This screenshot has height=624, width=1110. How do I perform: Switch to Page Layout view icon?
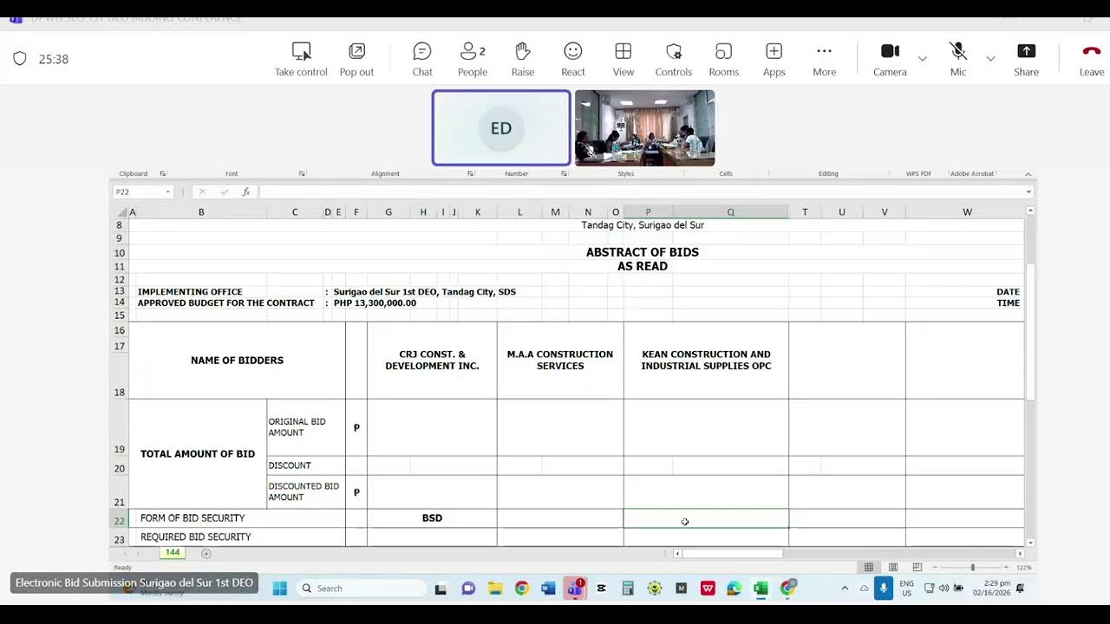(x=893, y=567)
